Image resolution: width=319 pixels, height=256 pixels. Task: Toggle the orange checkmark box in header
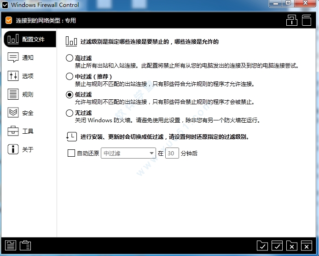[x=9, y=20]
